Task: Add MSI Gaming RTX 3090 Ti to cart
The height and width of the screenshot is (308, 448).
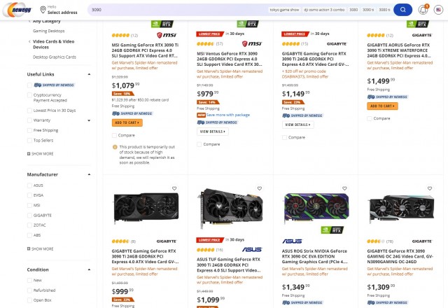Action: tap(127, 122)
